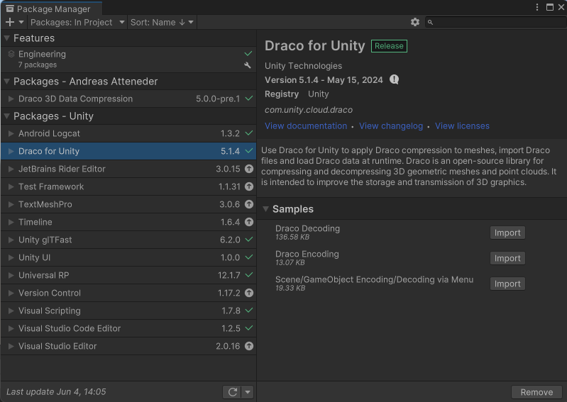Open the add package plus menu
Viewport: 567px width, 402px height.
tap(14, 22)
